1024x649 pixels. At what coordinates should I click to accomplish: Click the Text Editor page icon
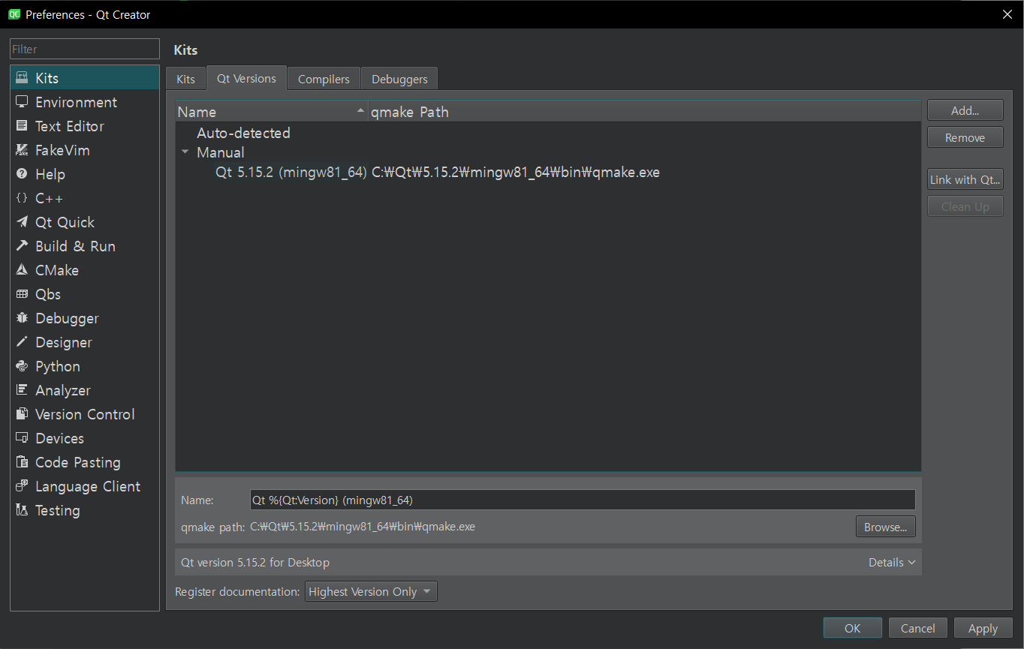(22, 126)
